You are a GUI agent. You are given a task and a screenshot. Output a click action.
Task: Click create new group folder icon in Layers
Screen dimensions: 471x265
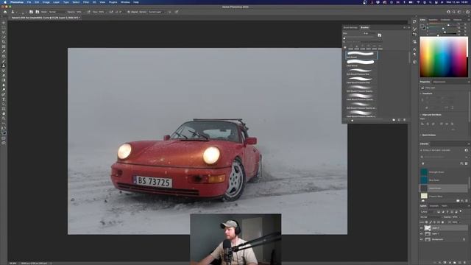(455, 263)
